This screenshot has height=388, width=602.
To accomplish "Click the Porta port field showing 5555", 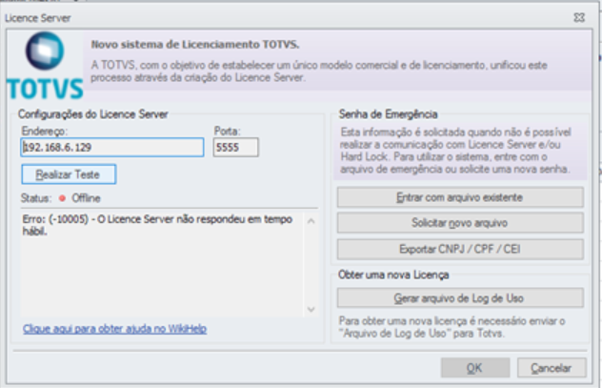I will coord(235,147).
